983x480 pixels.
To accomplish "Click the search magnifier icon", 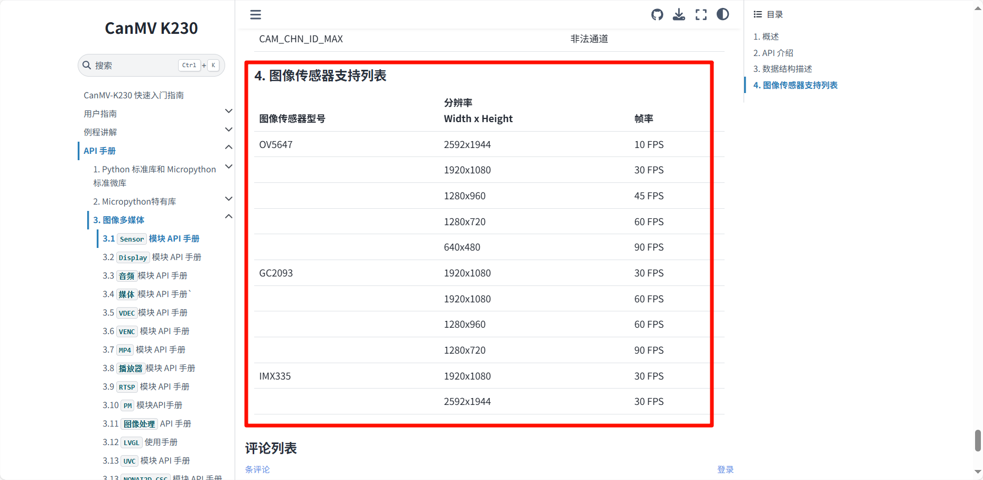I will [87, 66].
